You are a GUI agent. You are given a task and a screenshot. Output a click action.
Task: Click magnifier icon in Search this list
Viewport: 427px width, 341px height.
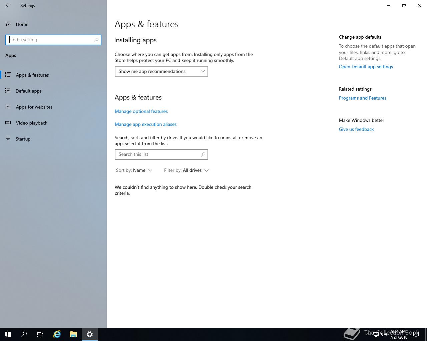click(x=203, y=155)
